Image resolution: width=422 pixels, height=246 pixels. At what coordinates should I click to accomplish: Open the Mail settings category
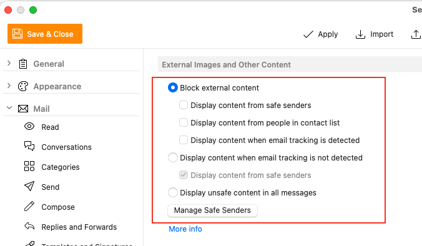[x=41, y=109]
